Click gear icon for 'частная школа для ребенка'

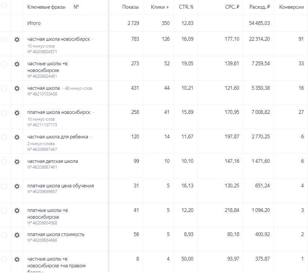point(17,137)
